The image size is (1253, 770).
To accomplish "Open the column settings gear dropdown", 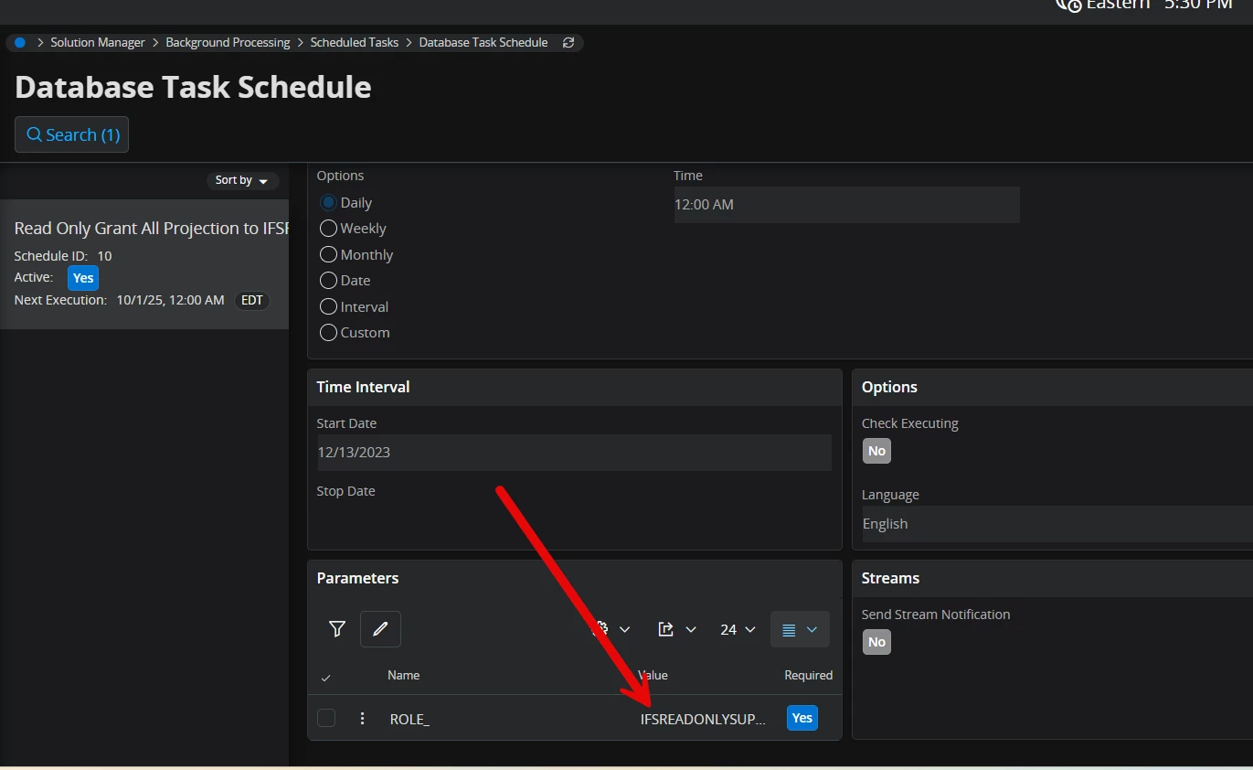I will coord(611,629).
